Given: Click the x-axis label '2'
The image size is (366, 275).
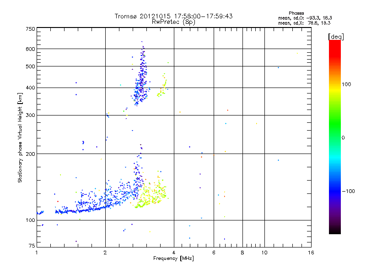Looking at the screenshot, I should point(105,253).
